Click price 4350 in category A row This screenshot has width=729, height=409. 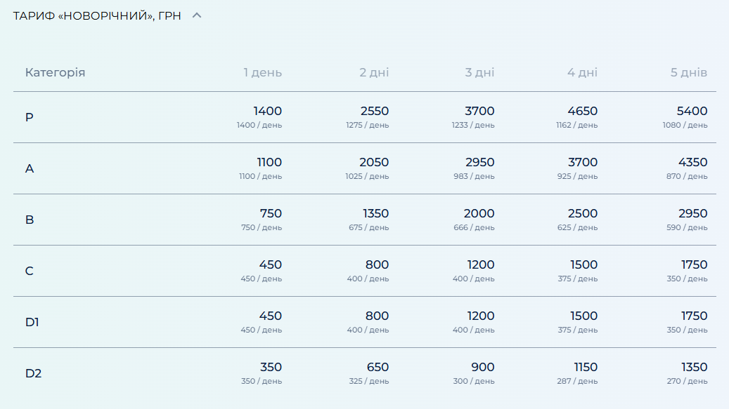(x=692, y=162)
